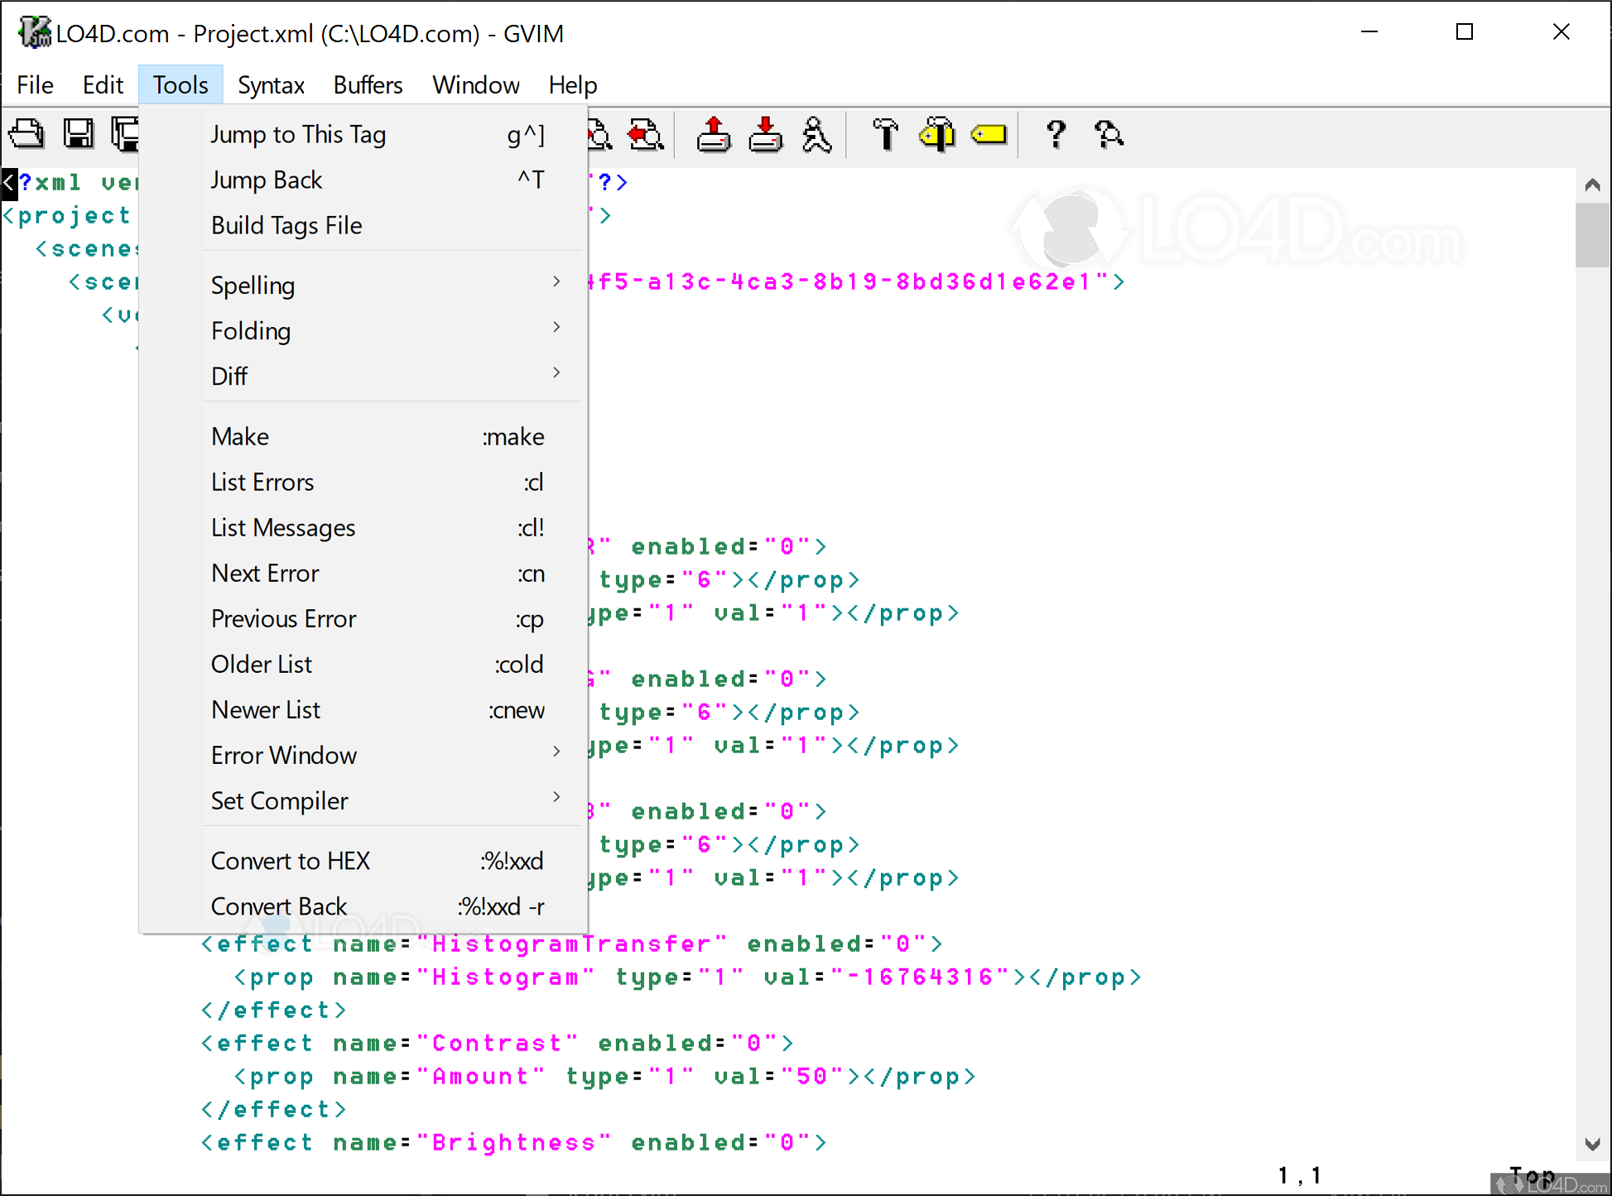Open a file using the Open toolbar icon

27,133
